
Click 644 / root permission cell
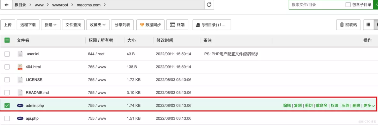96,54
